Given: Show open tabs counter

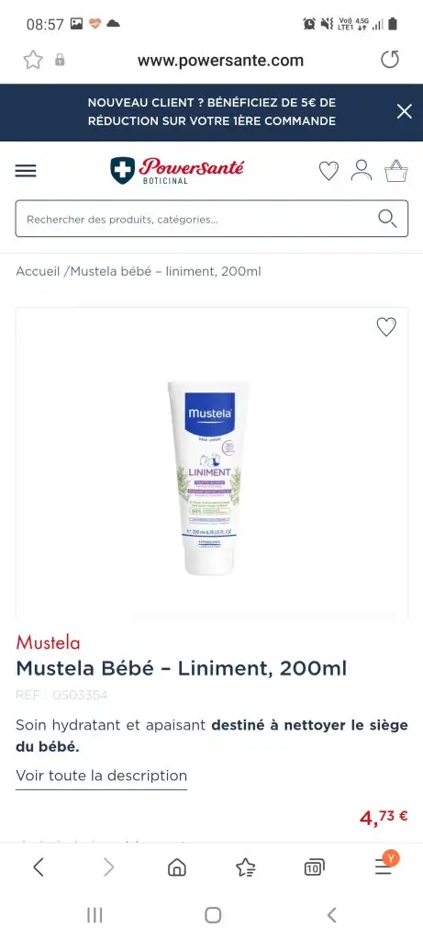Looking at the screenshot, I should (x=314, y=867).
